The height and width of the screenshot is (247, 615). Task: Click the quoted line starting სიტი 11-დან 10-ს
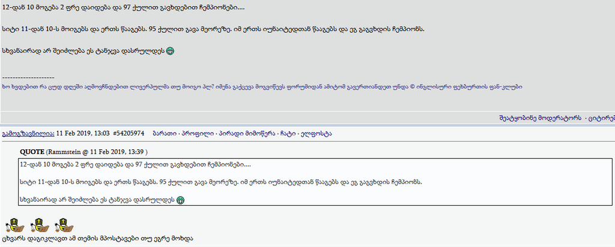(221, 182)
